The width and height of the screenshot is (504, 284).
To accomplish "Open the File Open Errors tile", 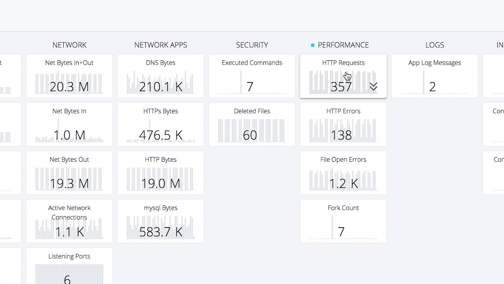I will [343, 173].
